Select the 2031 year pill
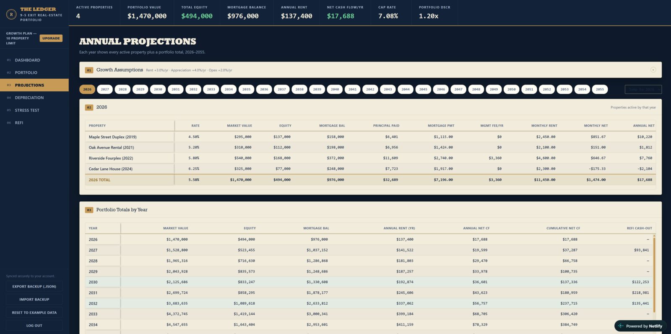Viewport: 671px width, 334px height. click(x=176, y=89)
